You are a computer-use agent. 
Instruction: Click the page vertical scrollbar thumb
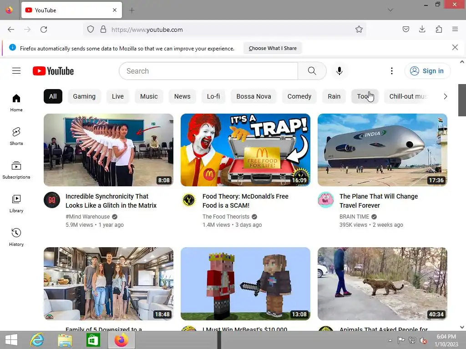coord(462,100)
